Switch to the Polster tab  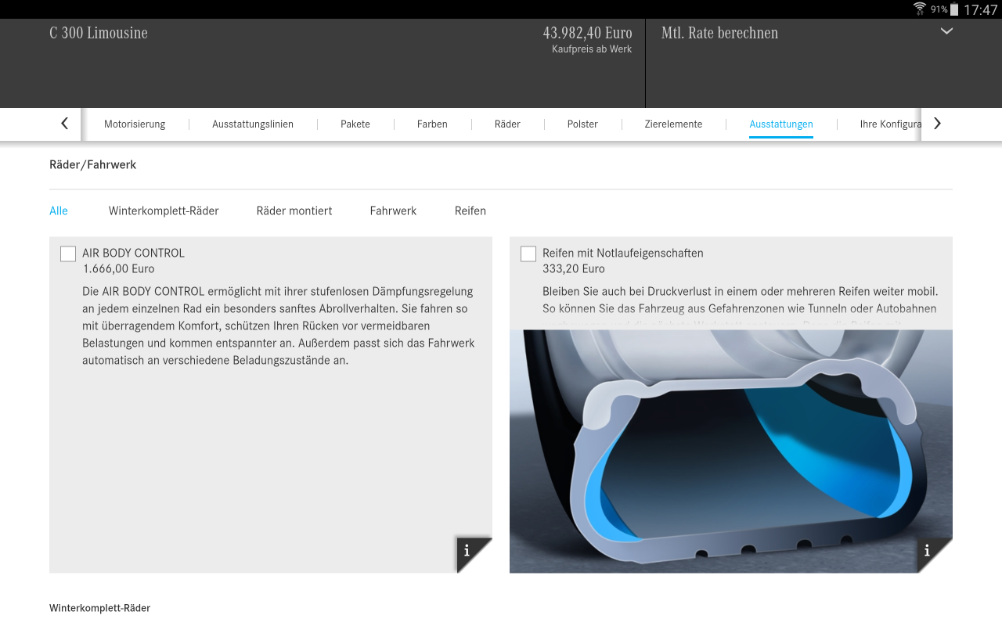click(x=582, y=124)
